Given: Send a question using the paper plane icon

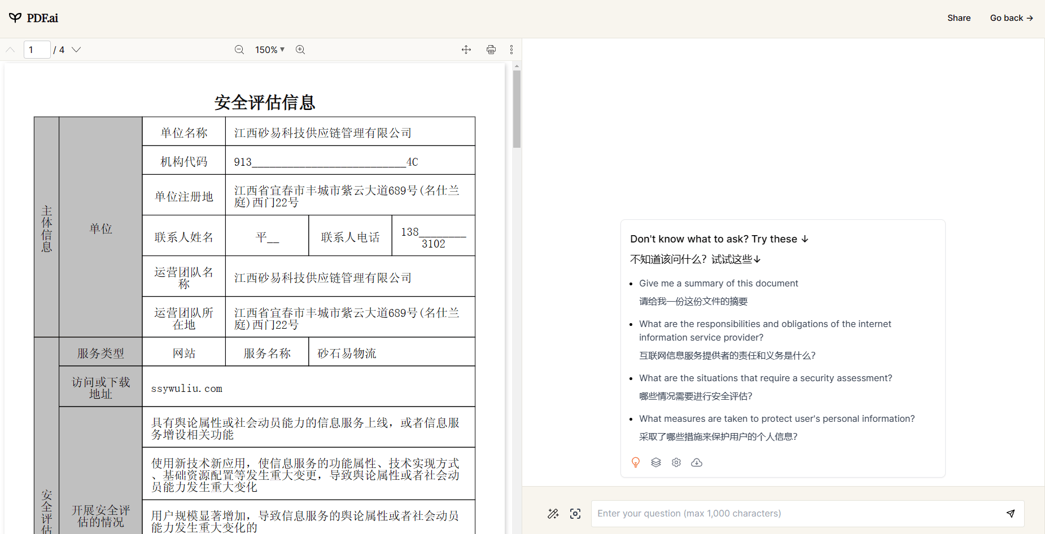Looking at the screenshot, I should coord(1011,514).
